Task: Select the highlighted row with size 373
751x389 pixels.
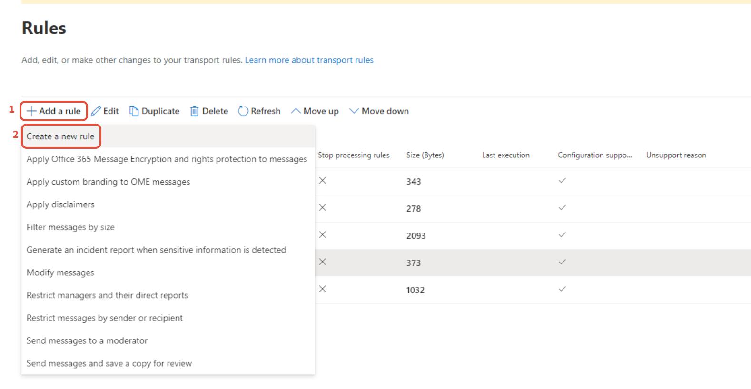Action: pos(533,263)
